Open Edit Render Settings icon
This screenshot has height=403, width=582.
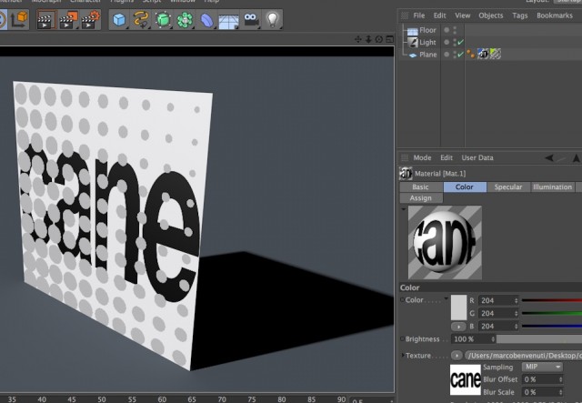(x=91, y=19)
